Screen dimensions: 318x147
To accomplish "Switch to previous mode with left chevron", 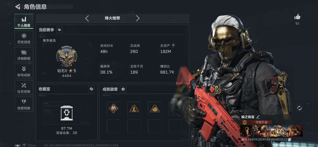I will [87, 18].
